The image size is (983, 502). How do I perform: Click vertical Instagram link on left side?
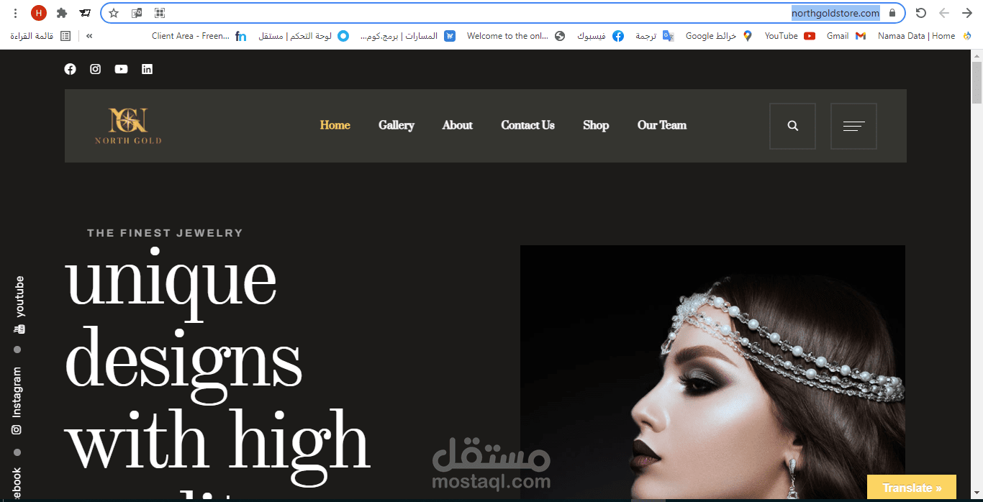17,401
